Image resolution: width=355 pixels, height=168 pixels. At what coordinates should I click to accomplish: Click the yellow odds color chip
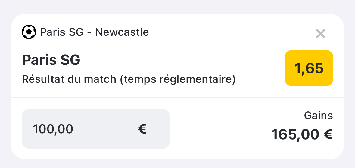(309, 68)
